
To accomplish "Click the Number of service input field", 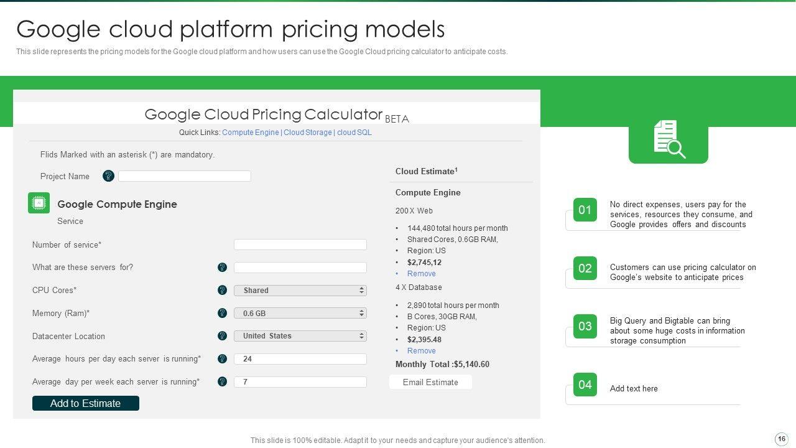I will point(300,245).
